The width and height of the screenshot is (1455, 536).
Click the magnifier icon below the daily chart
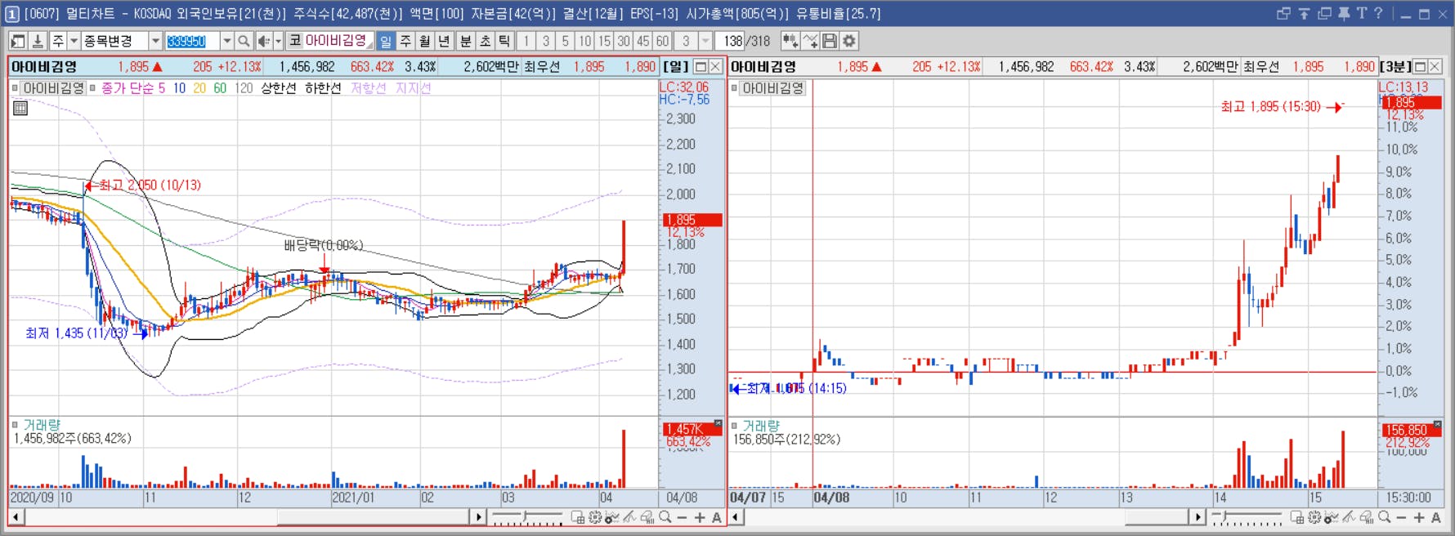point(665,517)
